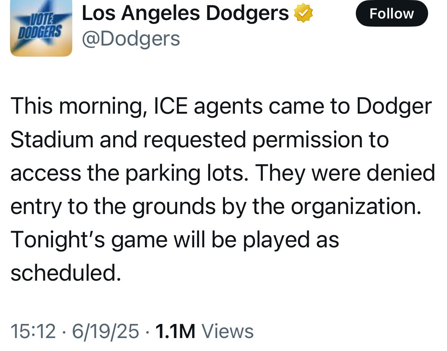Viewport: 447px width, 351px height.
Task: Click the Views label
Action: tap(227, 331)
